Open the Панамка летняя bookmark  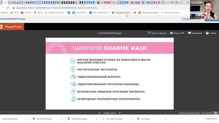[121, 13]
